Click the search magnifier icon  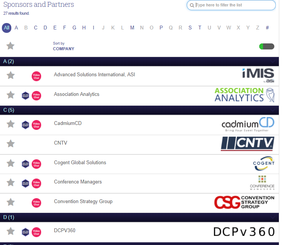click(192, 5)
